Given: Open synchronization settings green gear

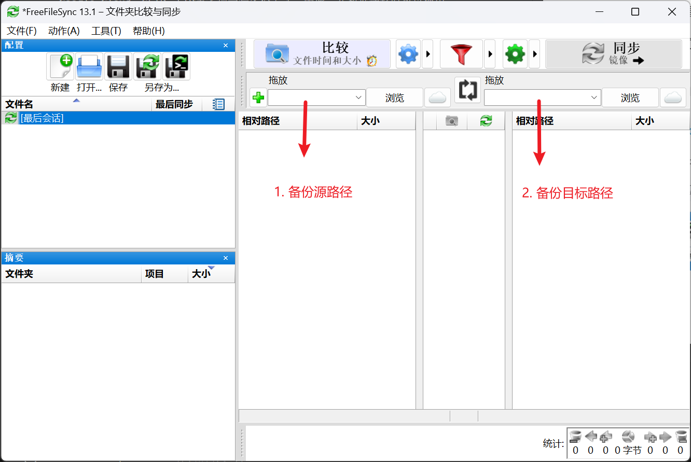Looking at the screenshot, I should (515, 54).
